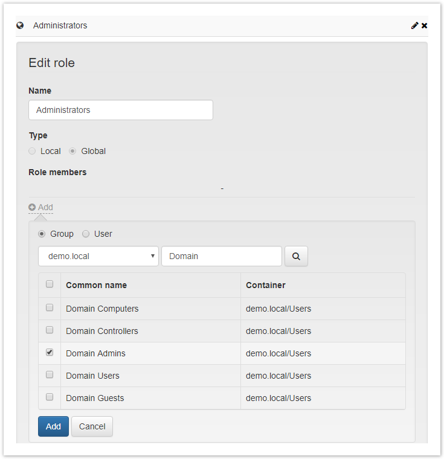Choose the User radio option
The width and height of the screenshot is (444, 459).
coord(86,234)
